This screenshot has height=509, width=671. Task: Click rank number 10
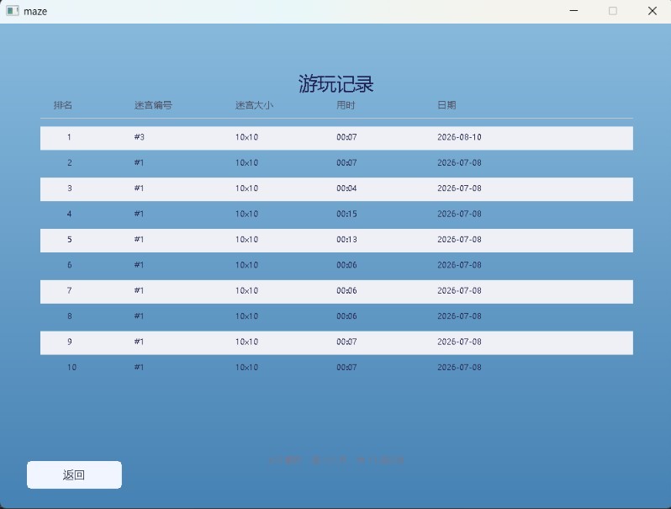click(71, 368)
